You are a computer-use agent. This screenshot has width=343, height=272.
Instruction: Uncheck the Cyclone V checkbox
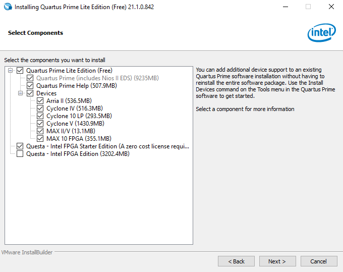[x=40, y=124]
